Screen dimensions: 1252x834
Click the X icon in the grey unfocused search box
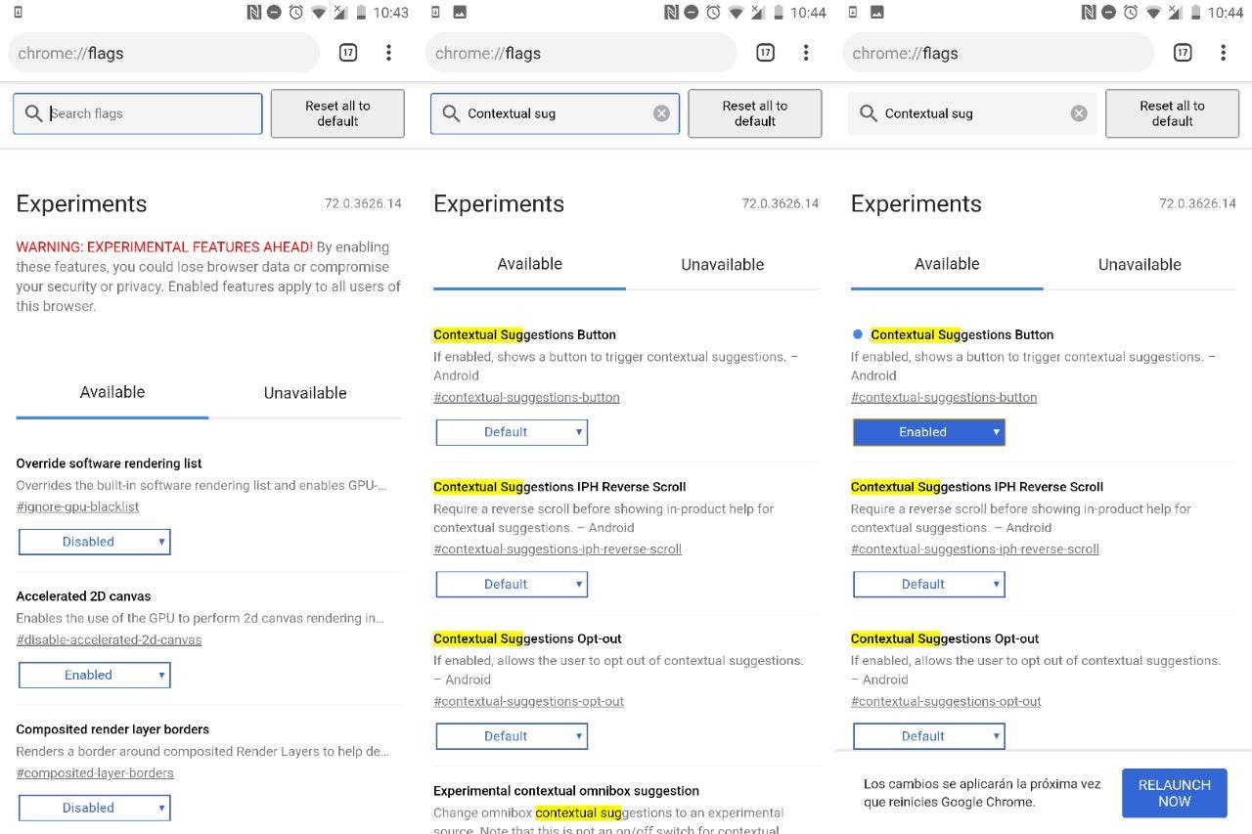[1079, 113]
